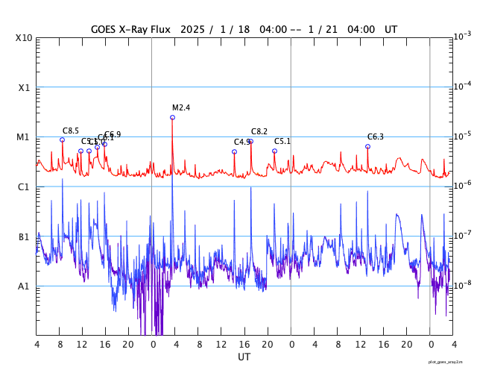Click the M1 y-axis label
This screenshot has width=477, height=373.
coord(23,137)
